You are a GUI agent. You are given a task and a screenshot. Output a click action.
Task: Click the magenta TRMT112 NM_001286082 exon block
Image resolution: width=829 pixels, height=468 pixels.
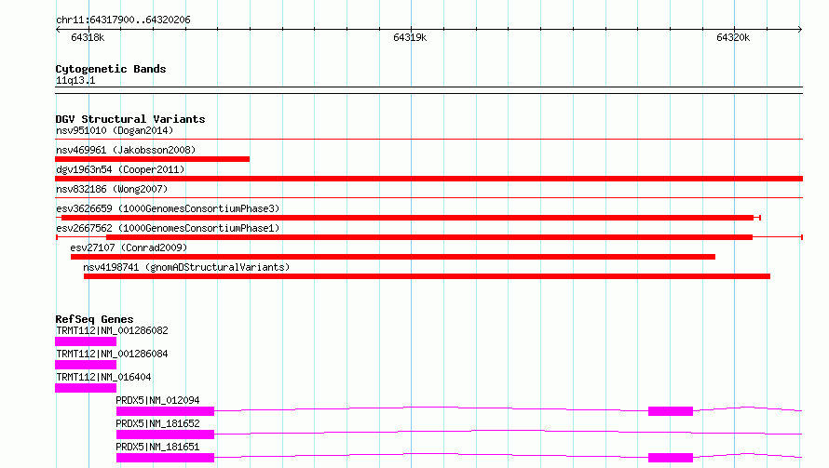click(86, 341)
